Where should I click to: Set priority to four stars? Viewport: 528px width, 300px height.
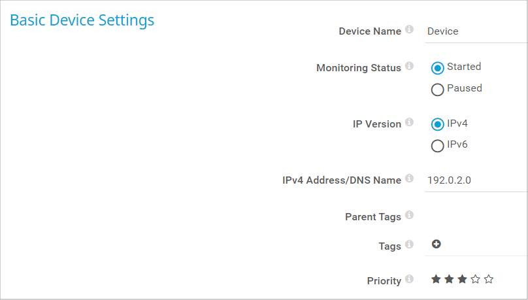476,279
